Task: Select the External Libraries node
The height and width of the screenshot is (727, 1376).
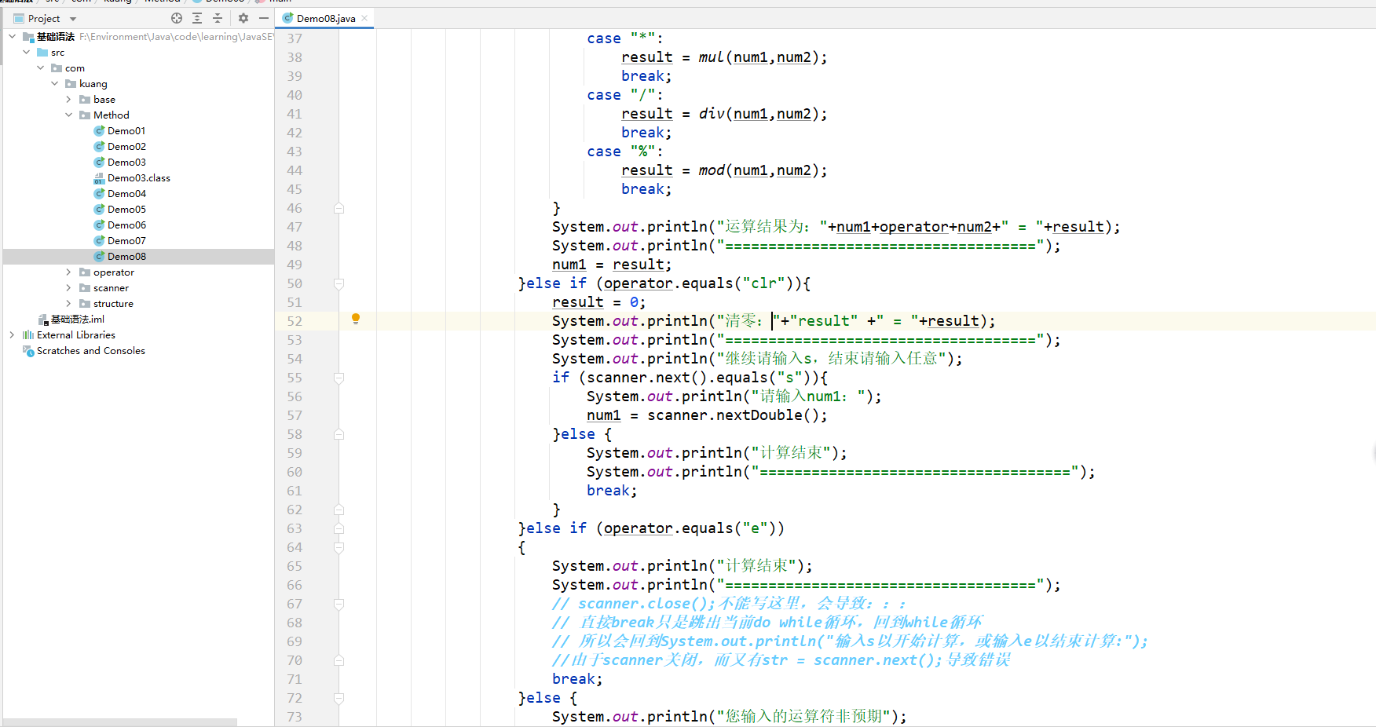Action: [x=75, y=335]
